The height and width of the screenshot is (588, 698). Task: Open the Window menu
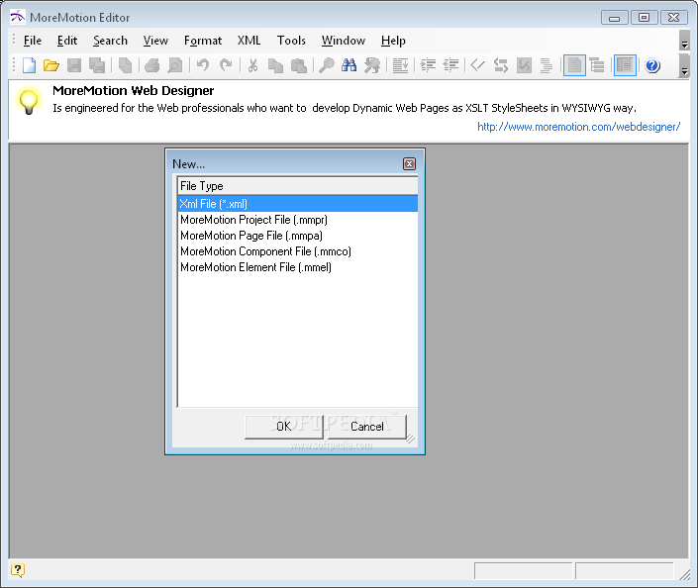tap(344, 41)
